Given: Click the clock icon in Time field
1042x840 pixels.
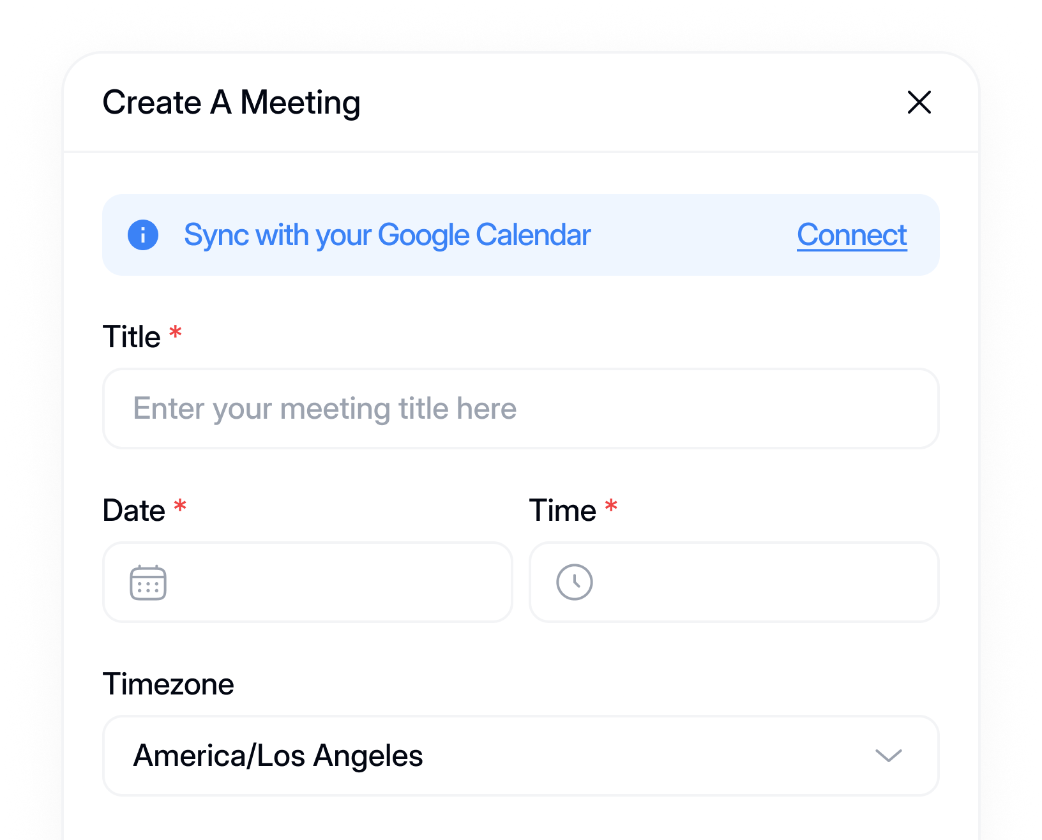Looking at the screenshot, I should pos(575,582).
